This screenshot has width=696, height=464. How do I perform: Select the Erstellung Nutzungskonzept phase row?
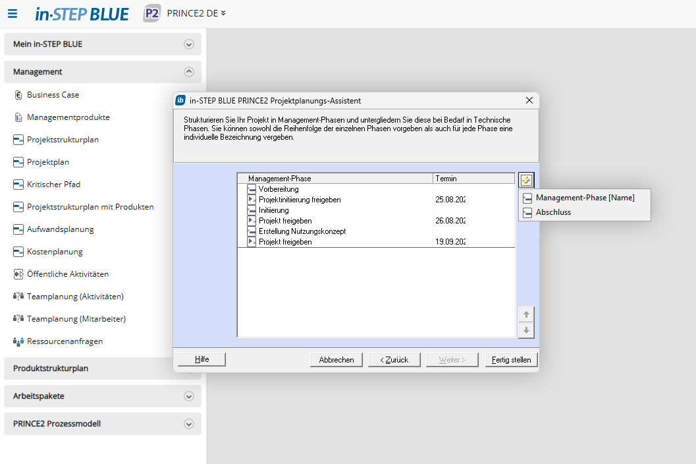click(302, 231)
